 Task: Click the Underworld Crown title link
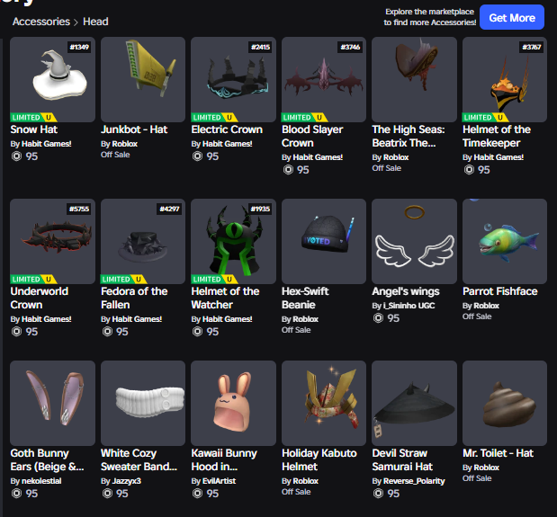click(x=39, y=299)
